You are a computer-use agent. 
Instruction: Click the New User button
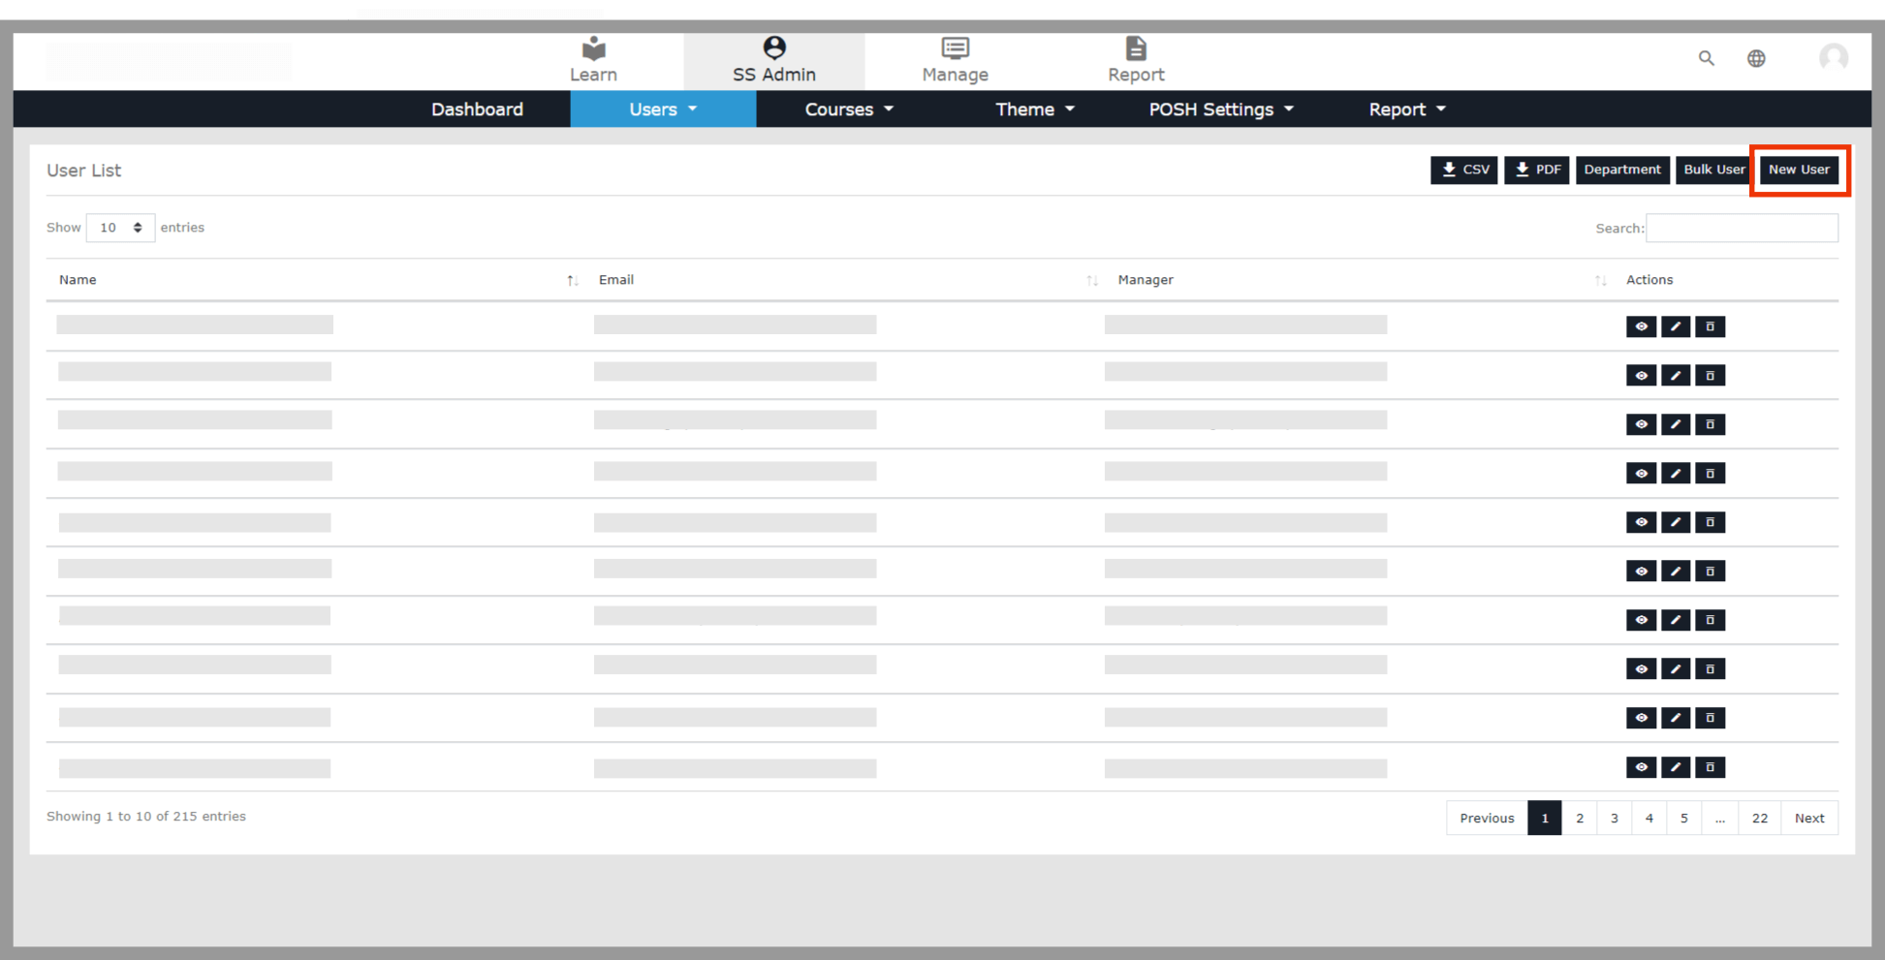point(1799,170)
